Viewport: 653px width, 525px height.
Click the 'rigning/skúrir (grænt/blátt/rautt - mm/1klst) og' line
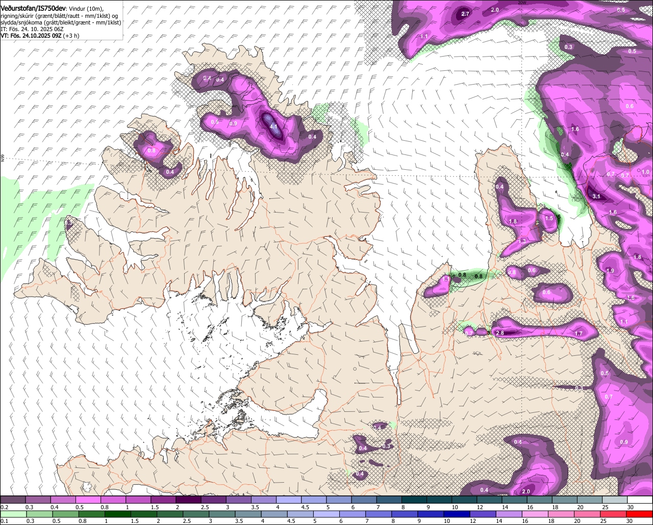point(60,16)
